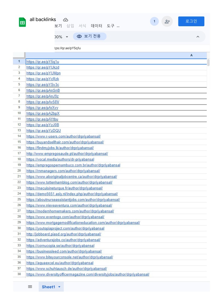This screenshot has height=307, width=217.
Task: Open the cornucopia.se author link
Action: [x=61, y=245]
